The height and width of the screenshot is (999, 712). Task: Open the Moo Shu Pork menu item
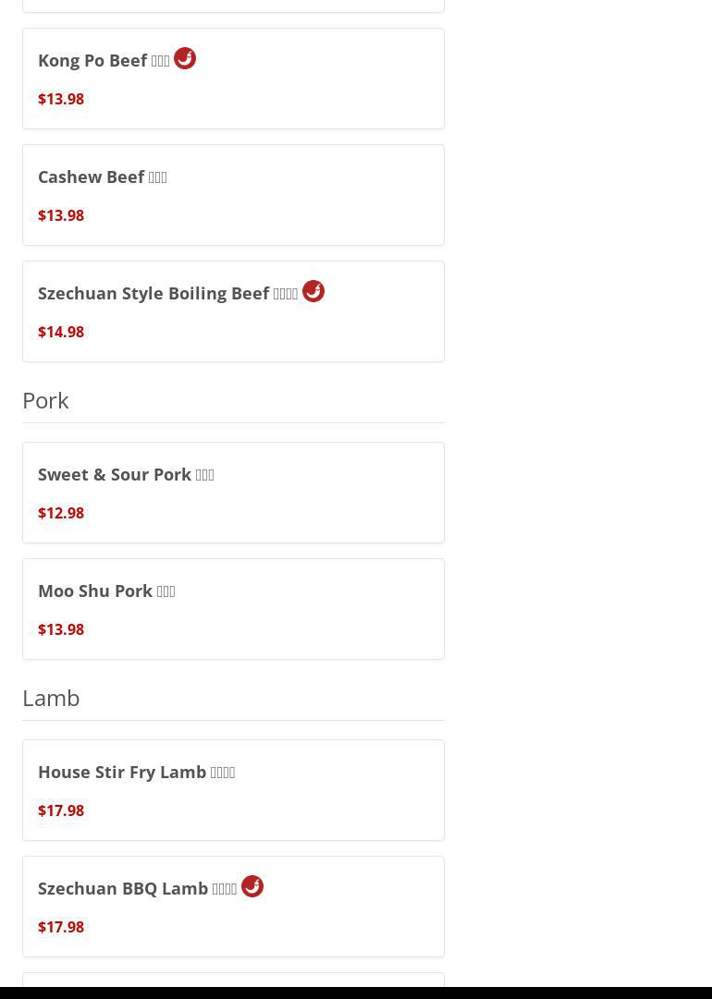tap(106, 591)
